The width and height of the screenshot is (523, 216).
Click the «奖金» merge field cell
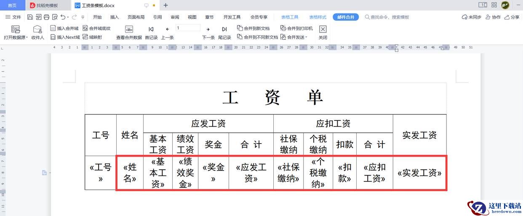[x=213, y=173]
